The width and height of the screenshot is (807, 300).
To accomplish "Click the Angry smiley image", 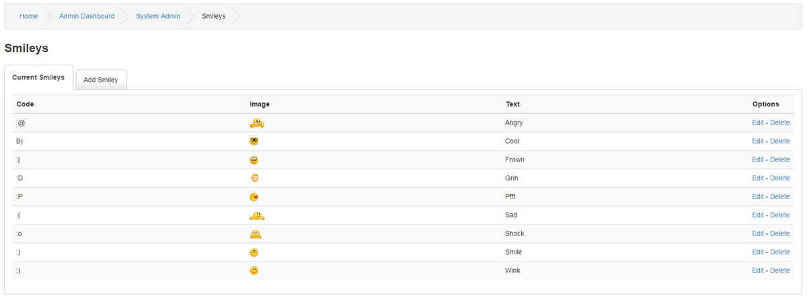I will pos(257,122).
